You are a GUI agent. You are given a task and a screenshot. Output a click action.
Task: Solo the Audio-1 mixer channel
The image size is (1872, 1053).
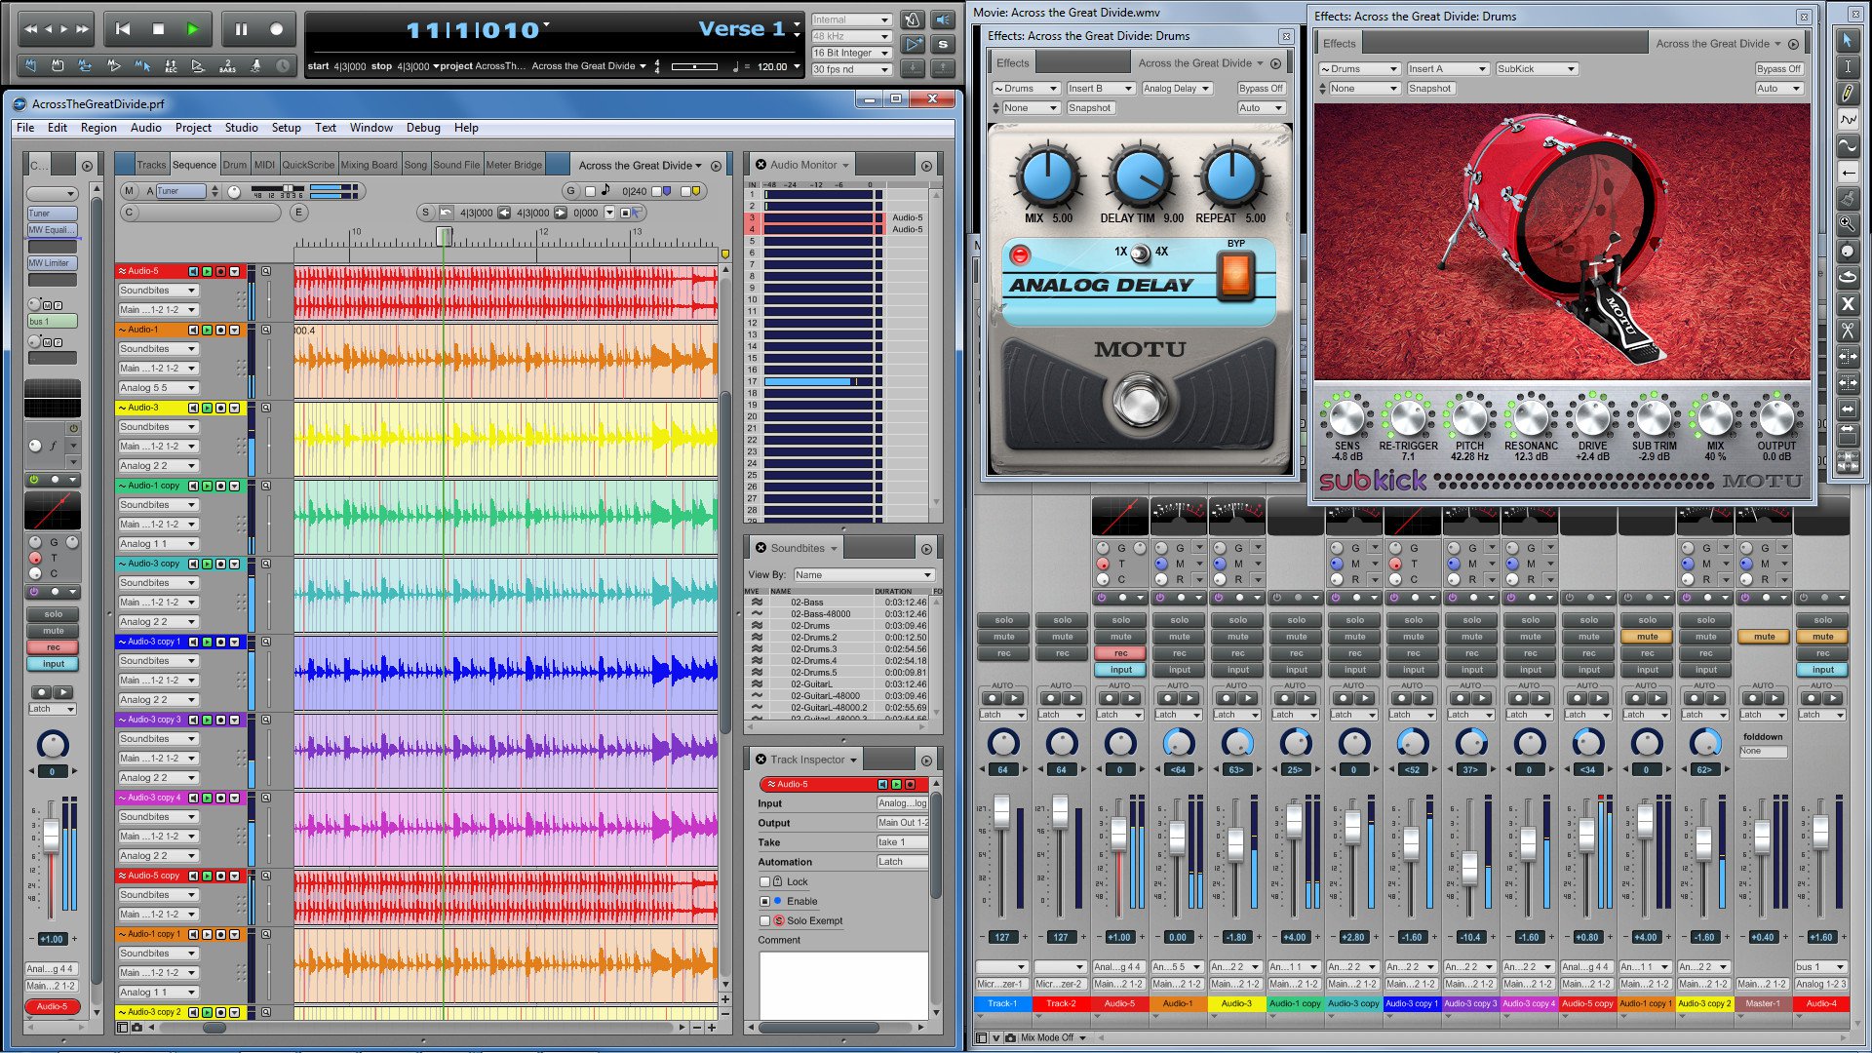pyautogui.click(x=1179, y=620)
